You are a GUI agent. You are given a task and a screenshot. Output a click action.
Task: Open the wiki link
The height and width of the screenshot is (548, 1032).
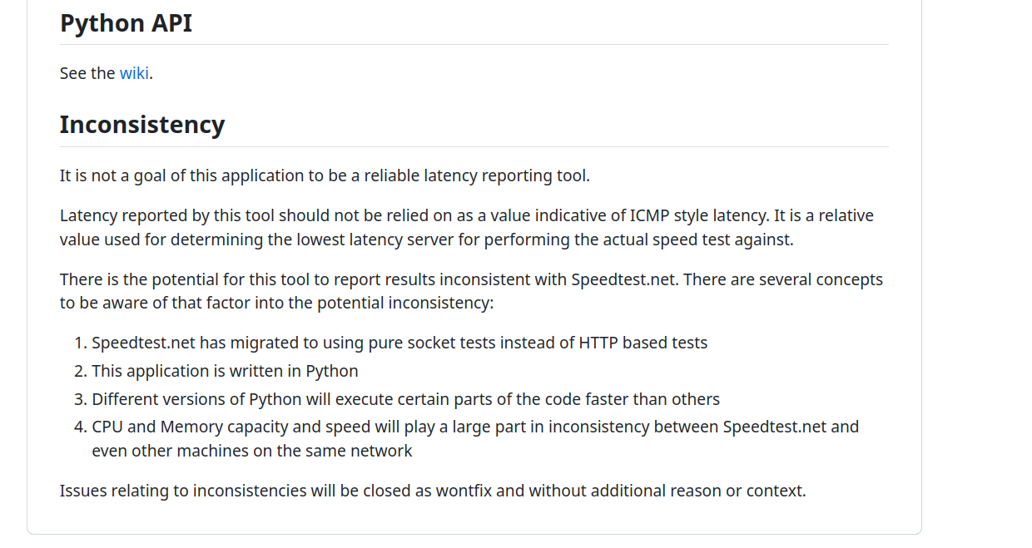tap(134, 73)
